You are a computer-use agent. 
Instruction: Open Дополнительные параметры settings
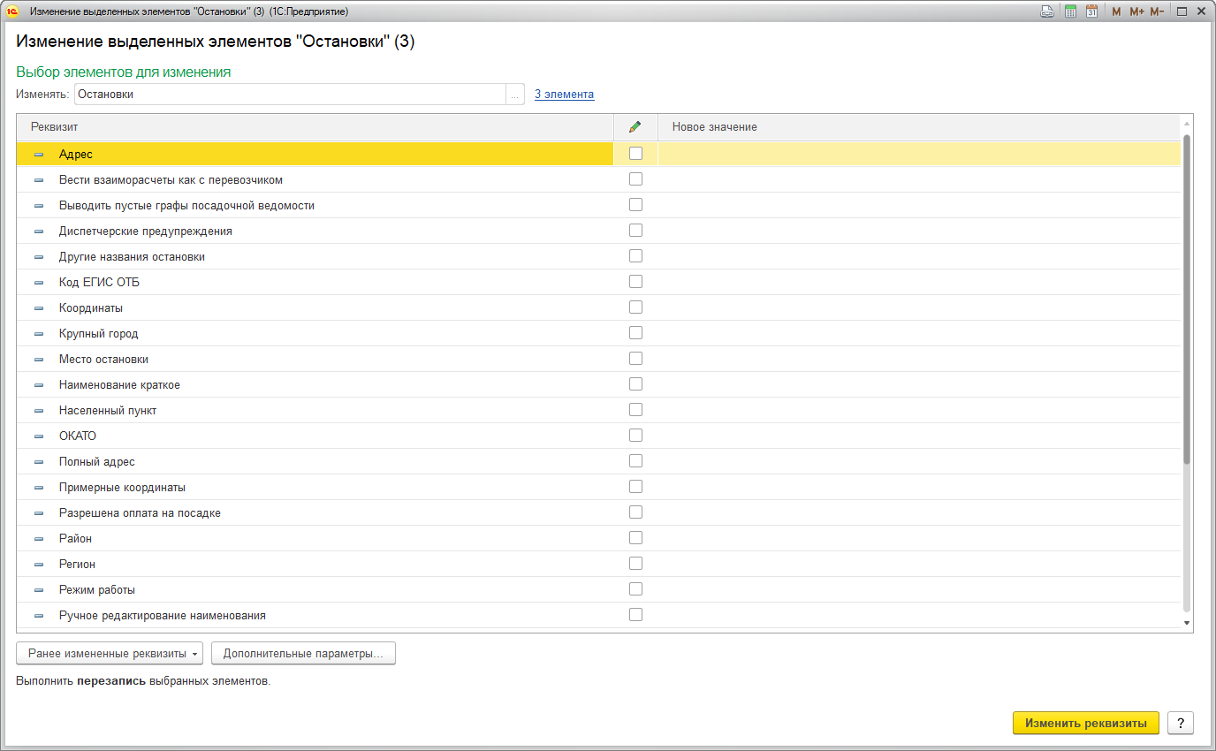pyautogui.click(x=303, y=654)
